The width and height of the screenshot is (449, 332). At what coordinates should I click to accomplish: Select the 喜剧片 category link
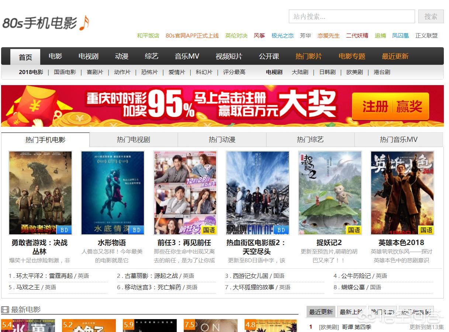(95, 72)
